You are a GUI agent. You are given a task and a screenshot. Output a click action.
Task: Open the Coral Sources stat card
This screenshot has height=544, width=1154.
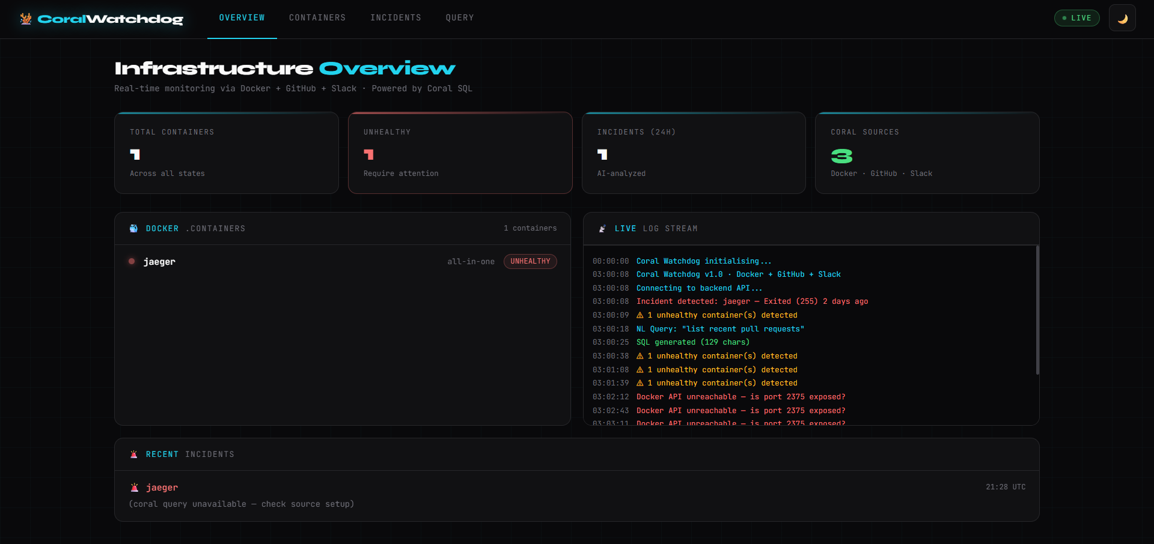point(927,153)
